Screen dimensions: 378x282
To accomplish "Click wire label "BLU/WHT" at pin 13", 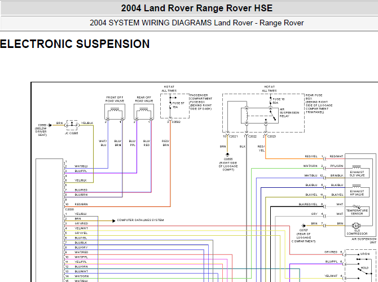I will [x=81, y=271].
